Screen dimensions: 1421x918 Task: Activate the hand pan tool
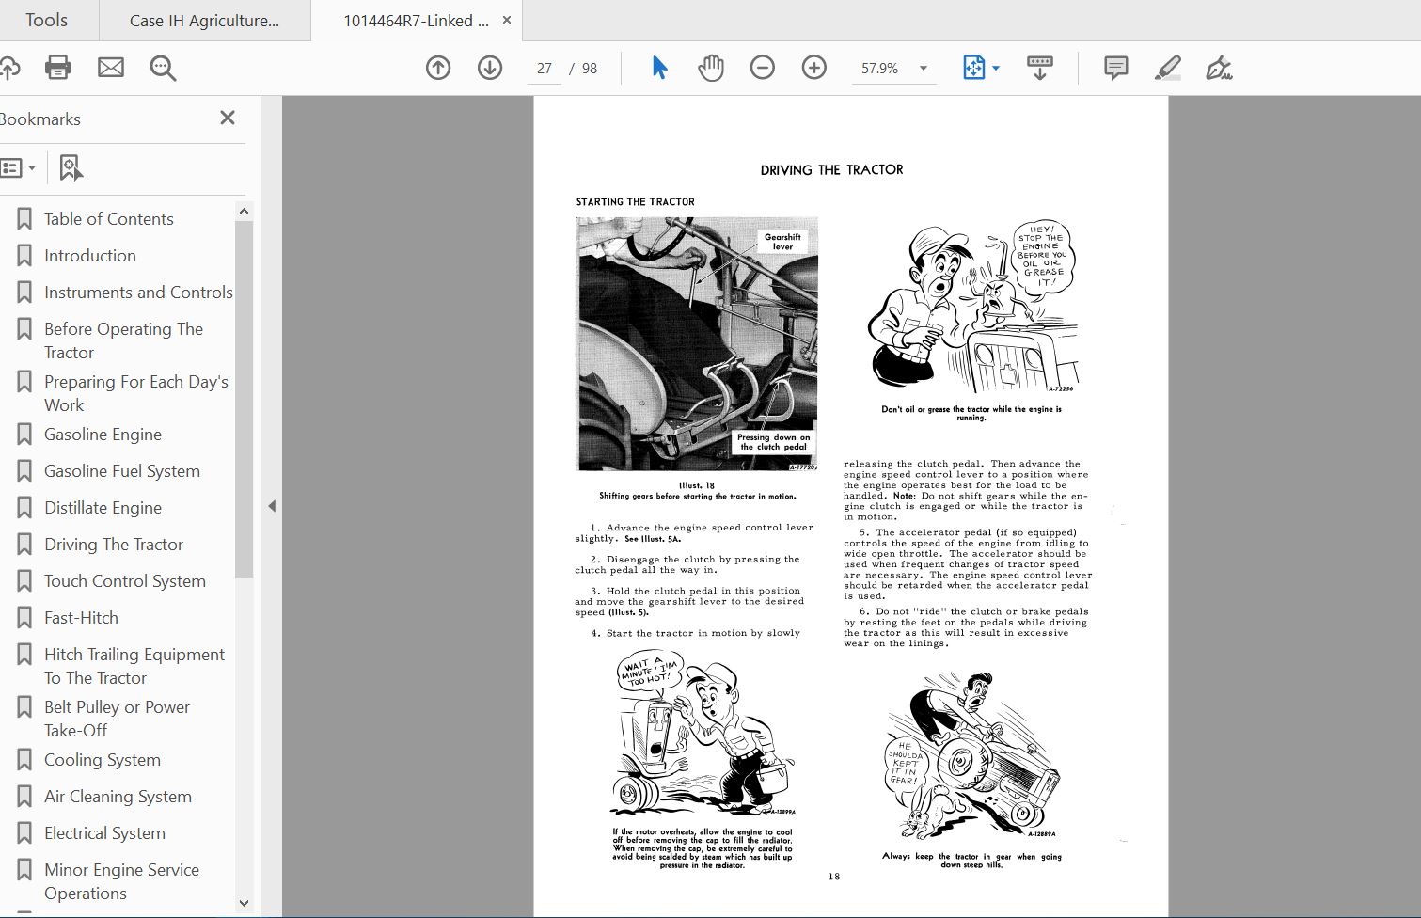coord(711,68)
